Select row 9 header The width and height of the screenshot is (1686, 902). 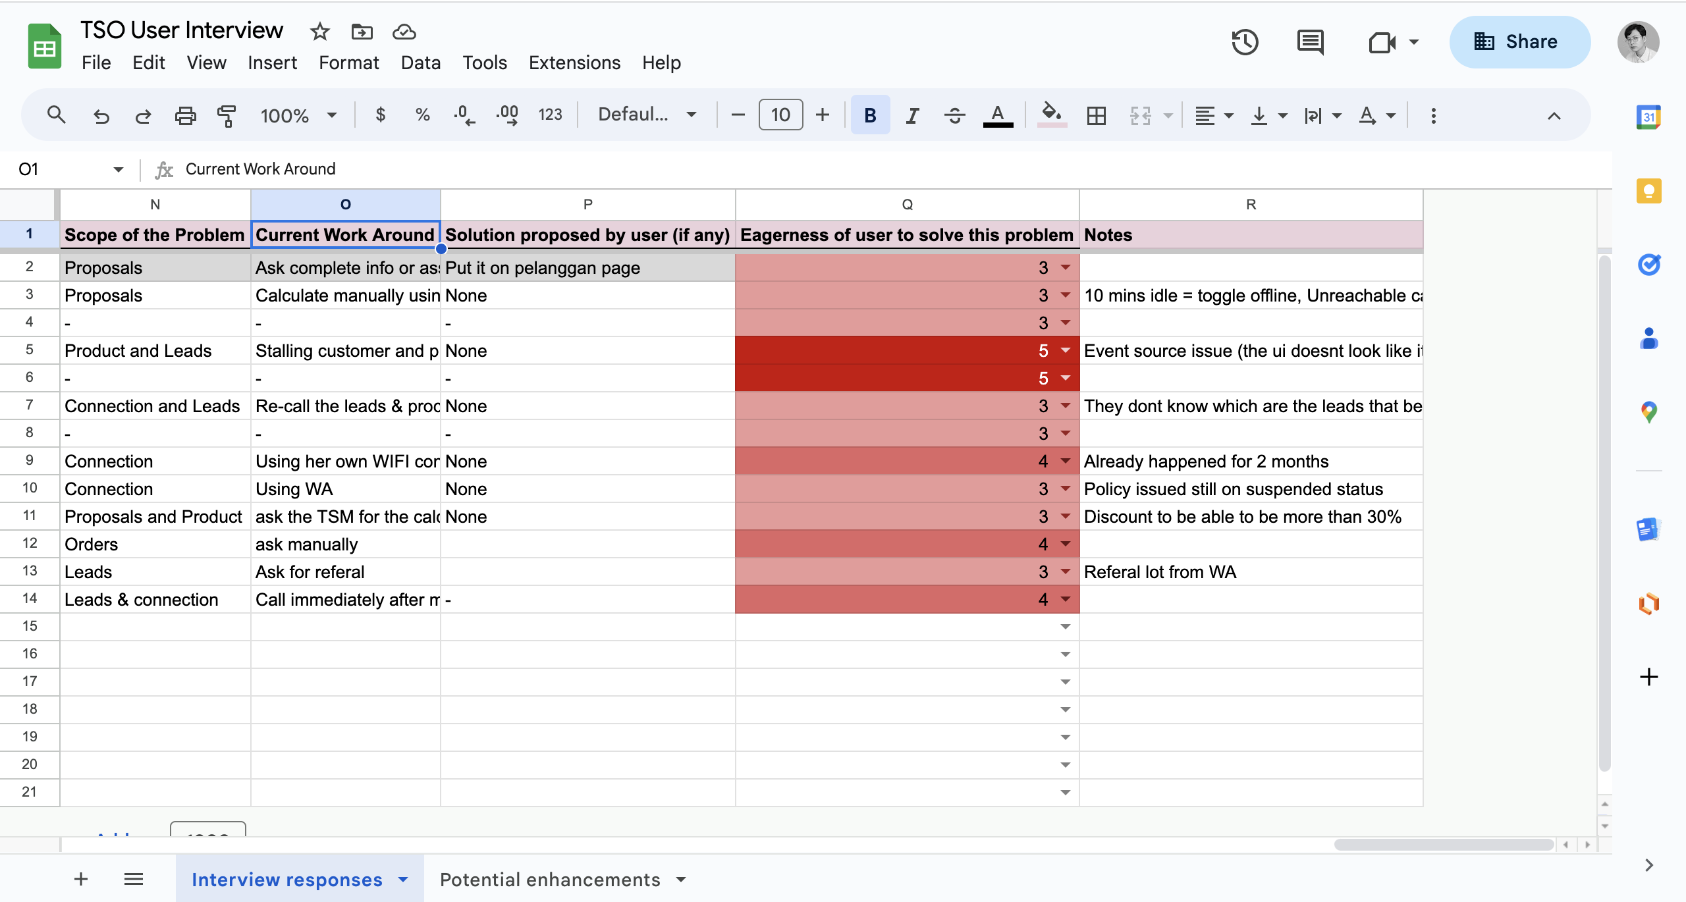coord(30,461)
